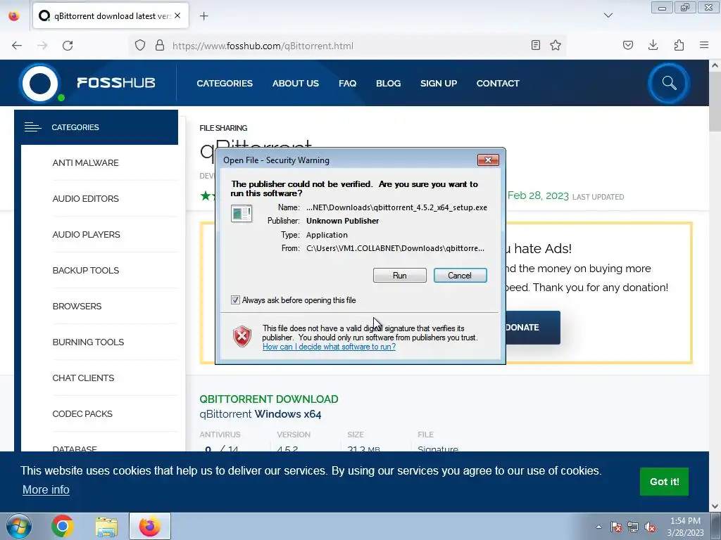Image resolution: width=721 pixels, height=540 pixels.
Task: Open the BLOG navigation item
Action: [388, 84]
